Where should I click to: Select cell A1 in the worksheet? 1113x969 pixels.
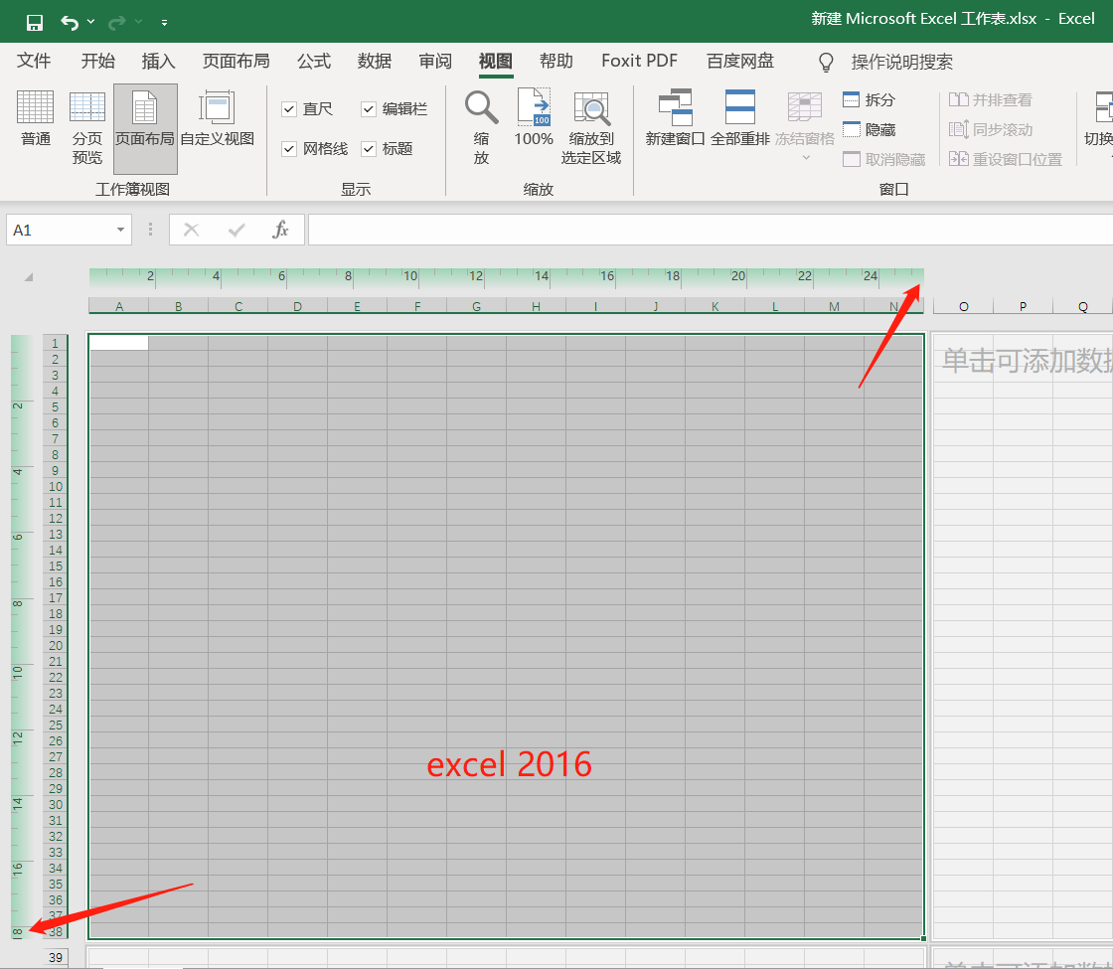coord(117,341)
